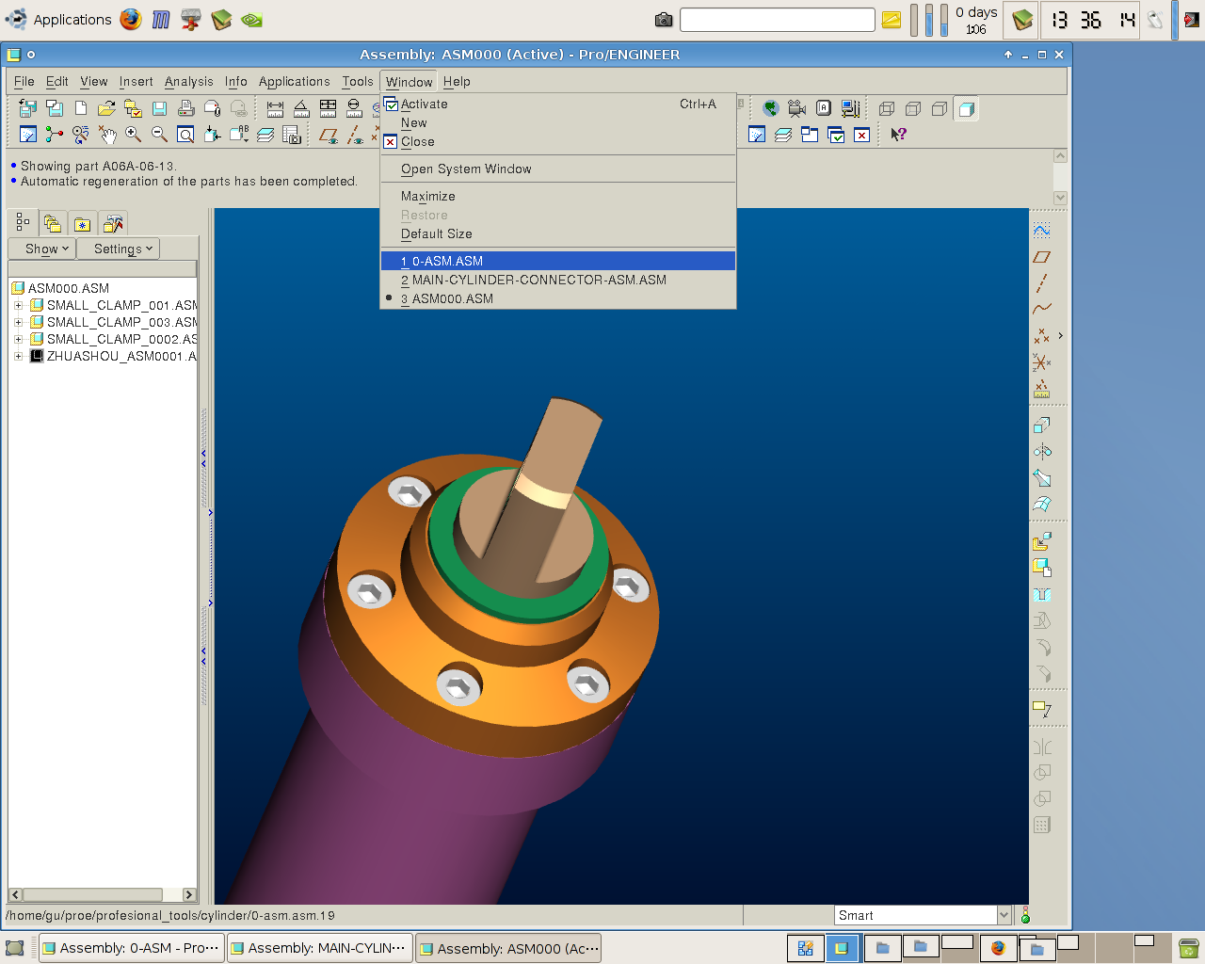This screenshot has height=964, width=1205.
Task: Open the screenshot camera icon in top panel
Action: pos(664,20)
